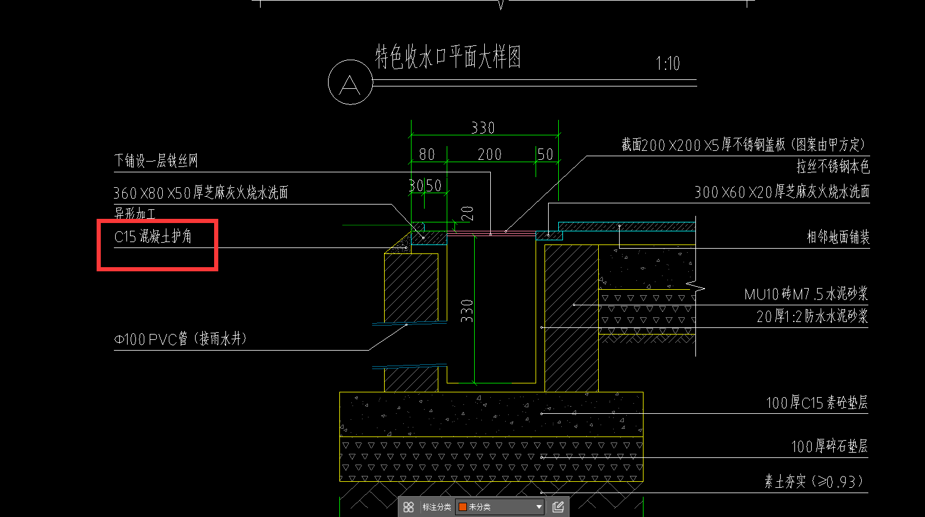Select the 截面200X200X5厚不锈钢盖板 label
The image size is (925, 517).
click(743, 145)
